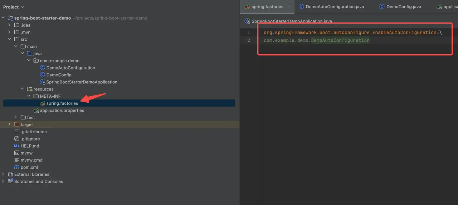Screen dimensions: 458x205
Task: Select the spring.factories tree row
Action: pos(119,103)
